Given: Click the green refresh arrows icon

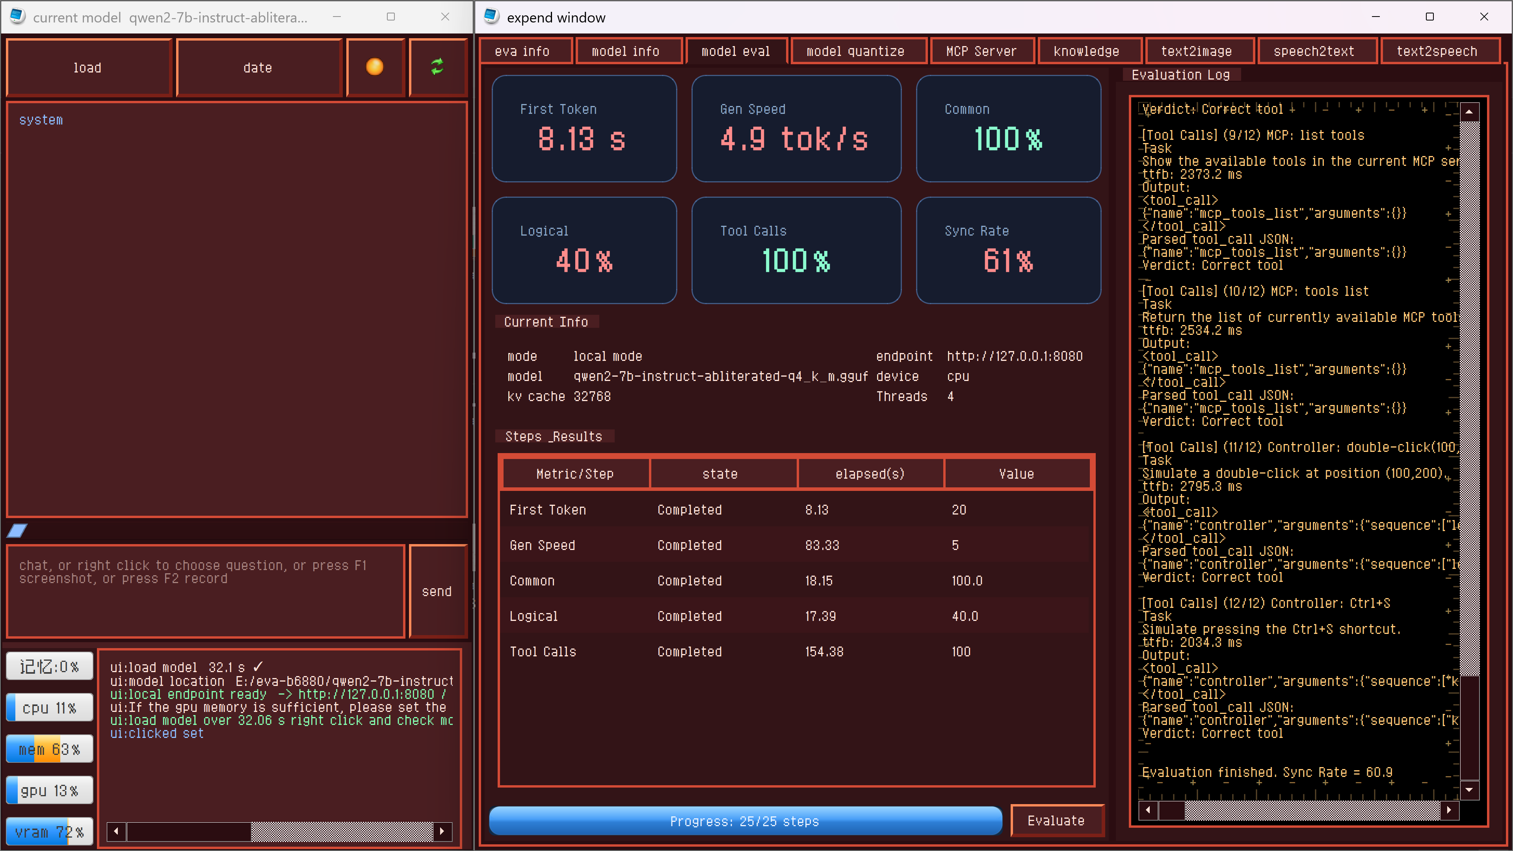Looking at the screenshot, I should pos(437,67).
